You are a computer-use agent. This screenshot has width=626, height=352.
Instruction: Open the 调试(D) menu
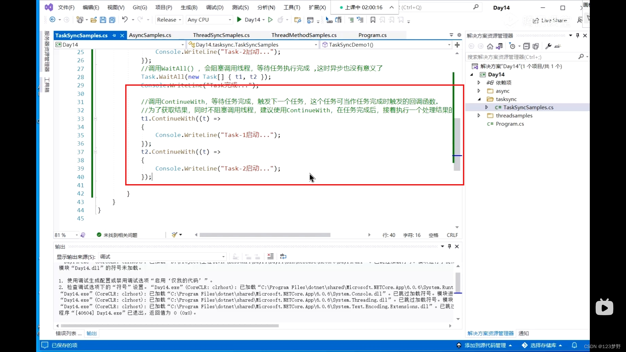[215, 7]
